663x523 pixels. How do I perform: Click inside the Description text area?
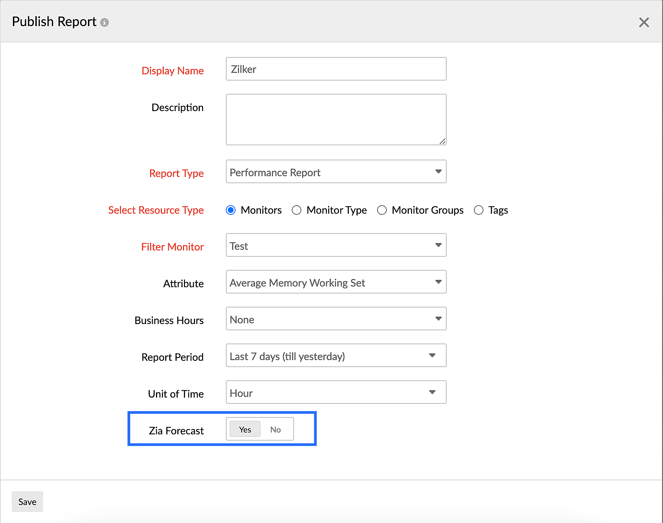336,120
